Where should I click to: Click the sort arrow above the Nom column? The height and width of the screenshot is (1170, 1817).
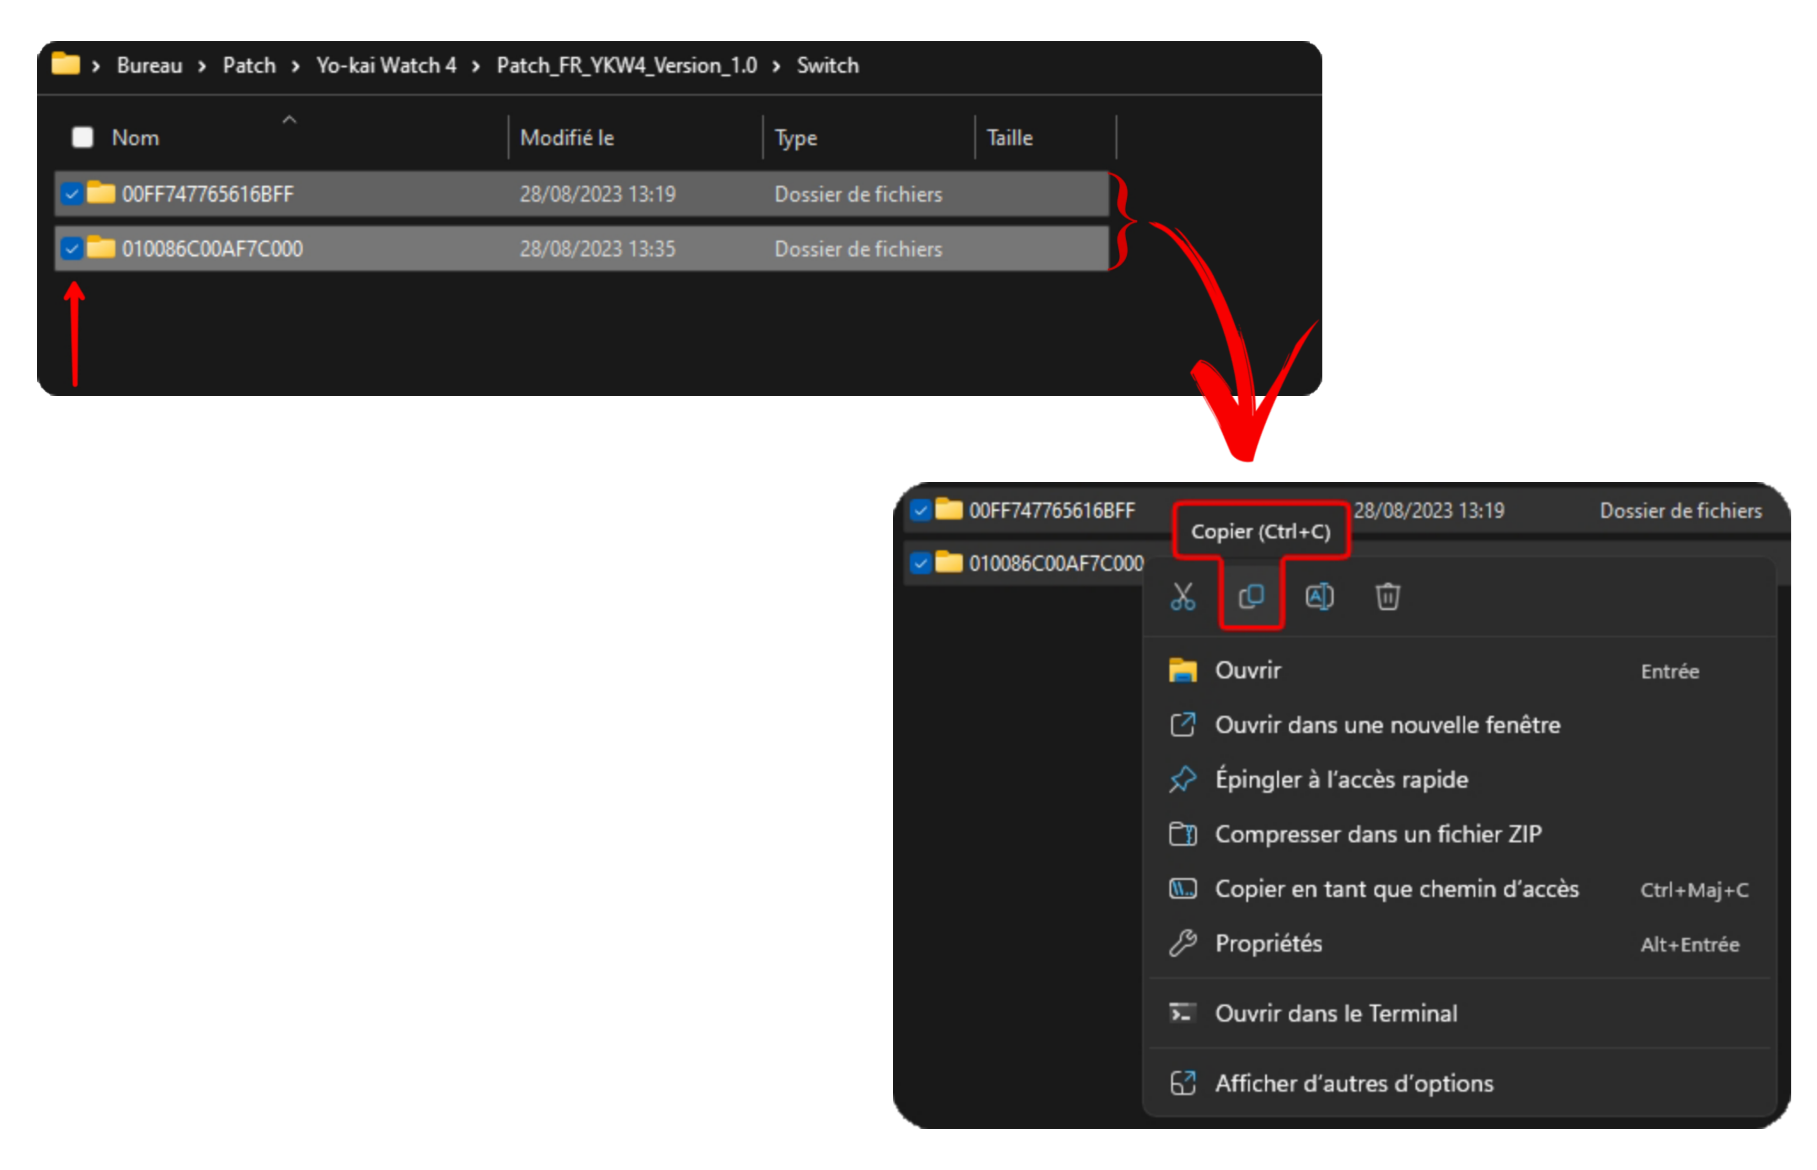[x=289, y=120]
